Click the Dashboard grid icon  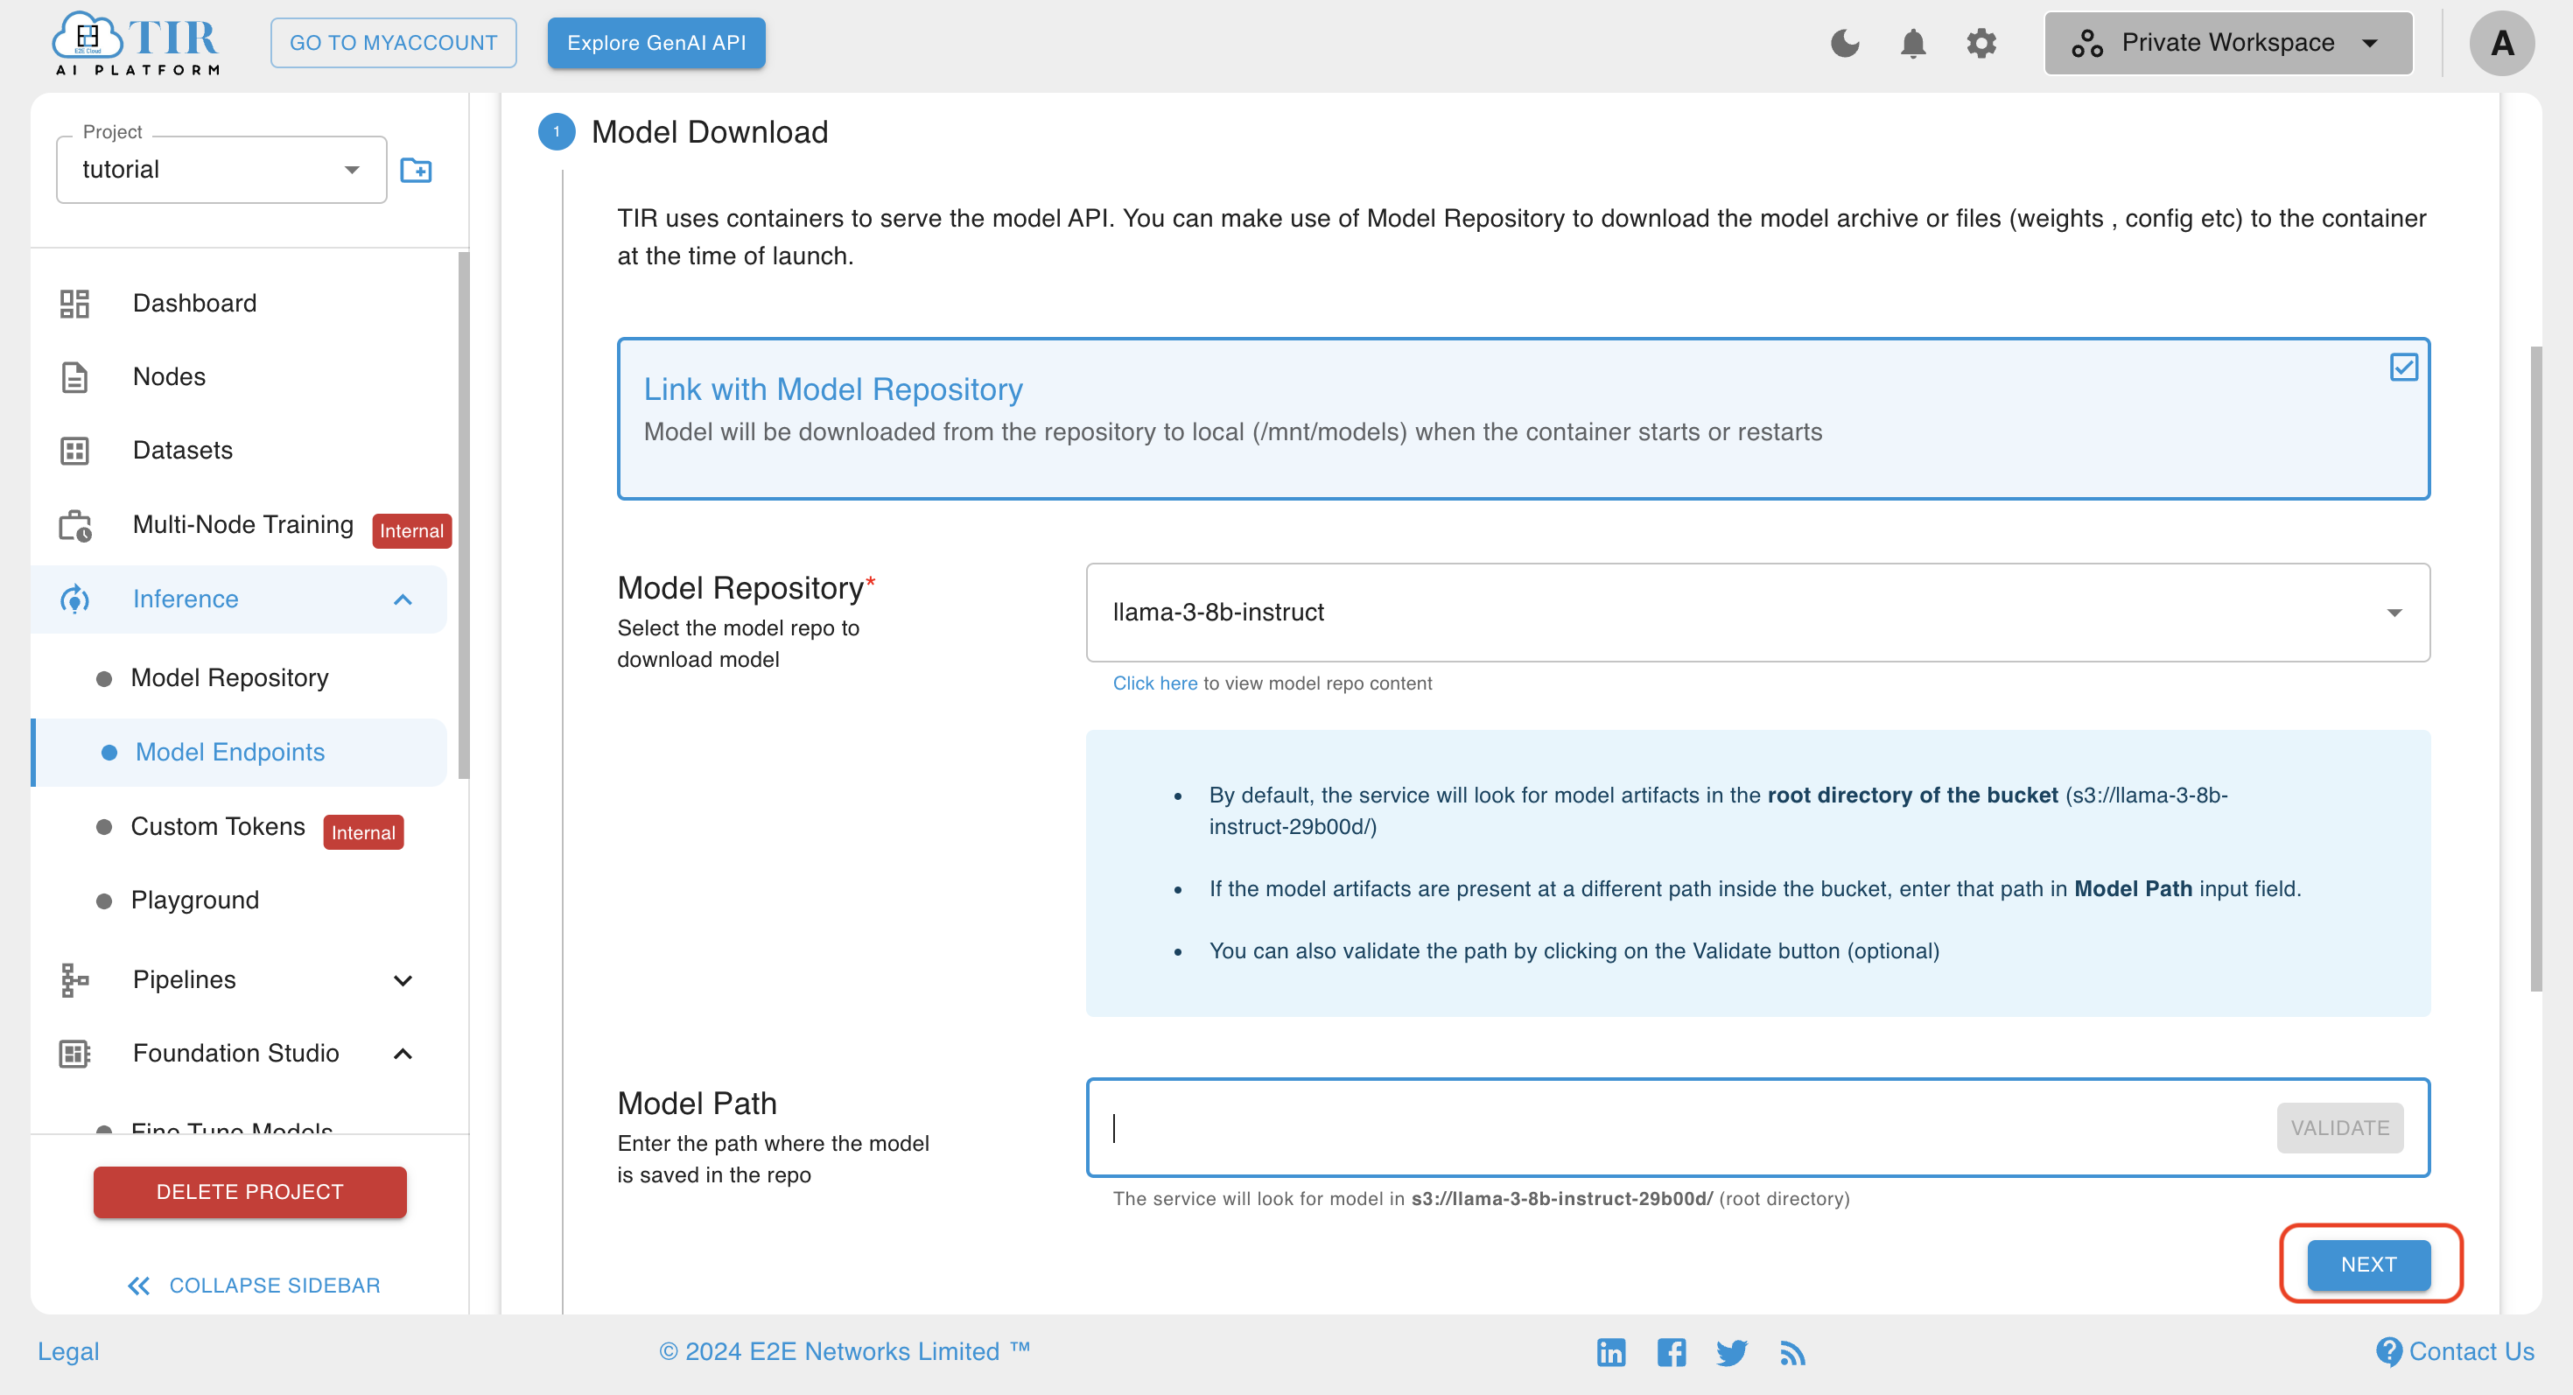point(75,304)
